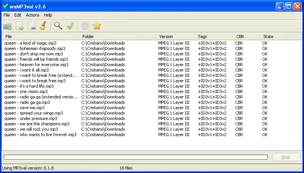304x173 pixels.
Task: Click MPEG 1 Layer III in bohemian rhapsody row
Action: pos(174,48)
